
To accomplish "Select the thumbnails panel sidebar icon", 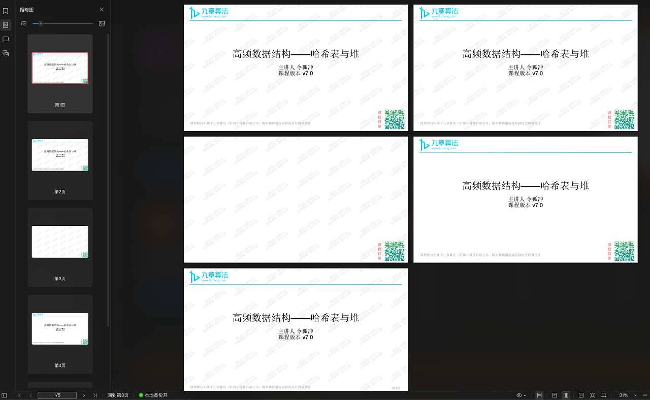I will [x=6, y=25].
